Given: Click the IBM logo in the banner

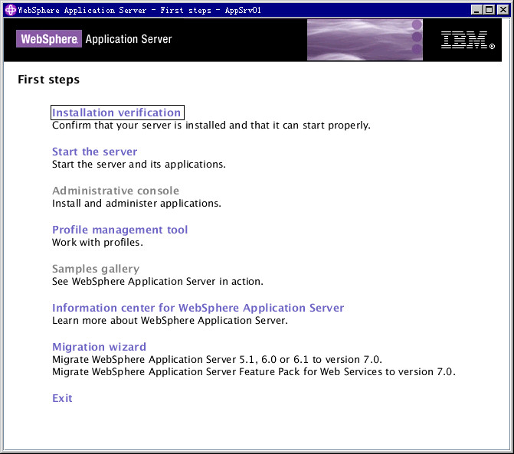Looking at the screenshot, I should coord(467,41).
